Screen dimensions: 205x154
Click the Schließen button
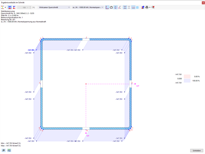click(x=197, y=150)
